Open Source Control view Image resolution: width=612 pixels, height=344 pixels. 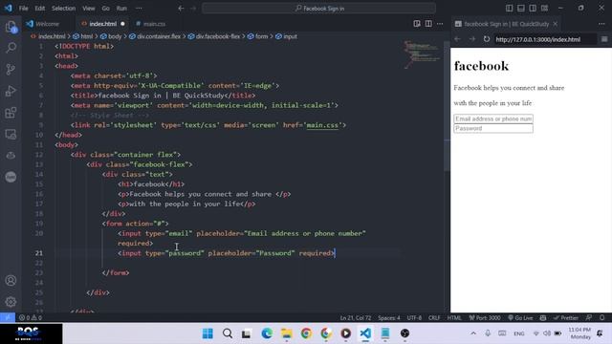coord(11,70)
